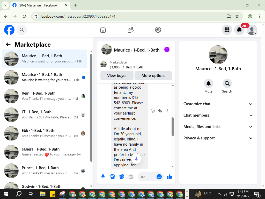Open the Godwin 1-Bed, 1-Bath conversation

[45, 185]
